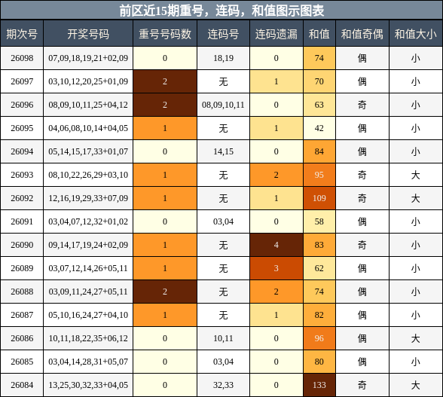
Task: Click the 连码遗漏 value 4 cell
Action: 276,245
